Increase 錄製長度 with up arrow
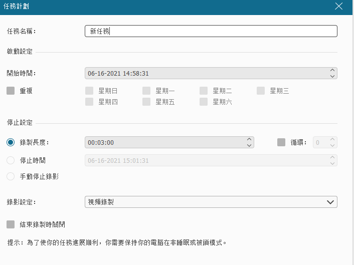 [249, 139]
